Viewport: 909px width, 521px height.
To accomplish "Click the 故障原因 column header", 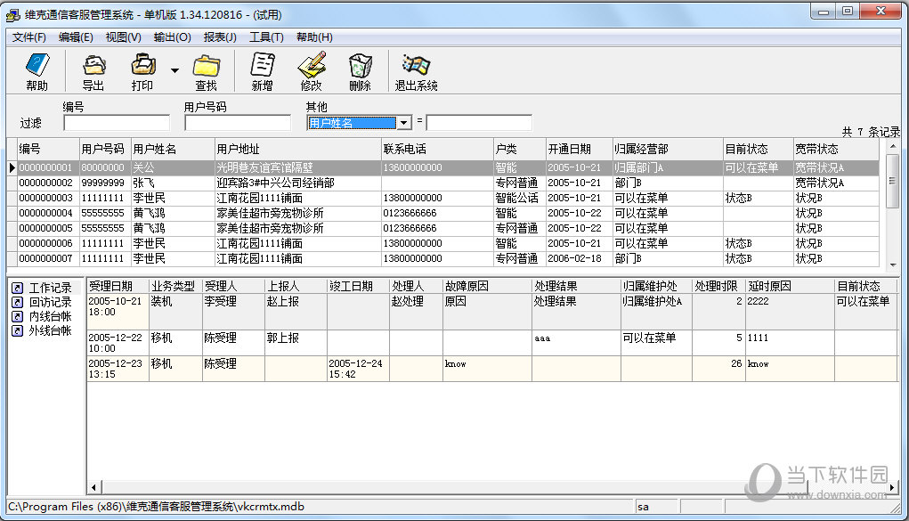I will tap(488, 286).
